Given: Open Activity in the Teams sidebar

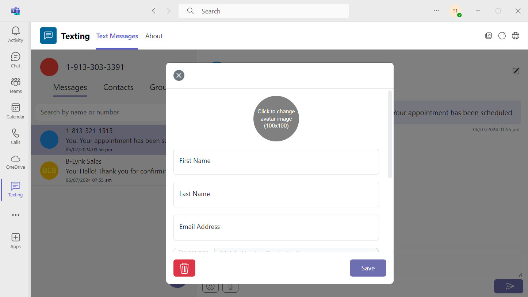Looking at the screenshot, I should [15, 35].
